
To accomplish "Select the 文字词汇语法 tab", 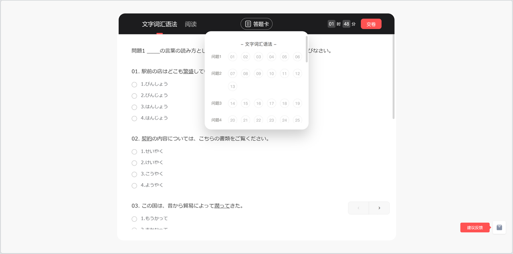I will pyautogui.click(x=160, y=24).
